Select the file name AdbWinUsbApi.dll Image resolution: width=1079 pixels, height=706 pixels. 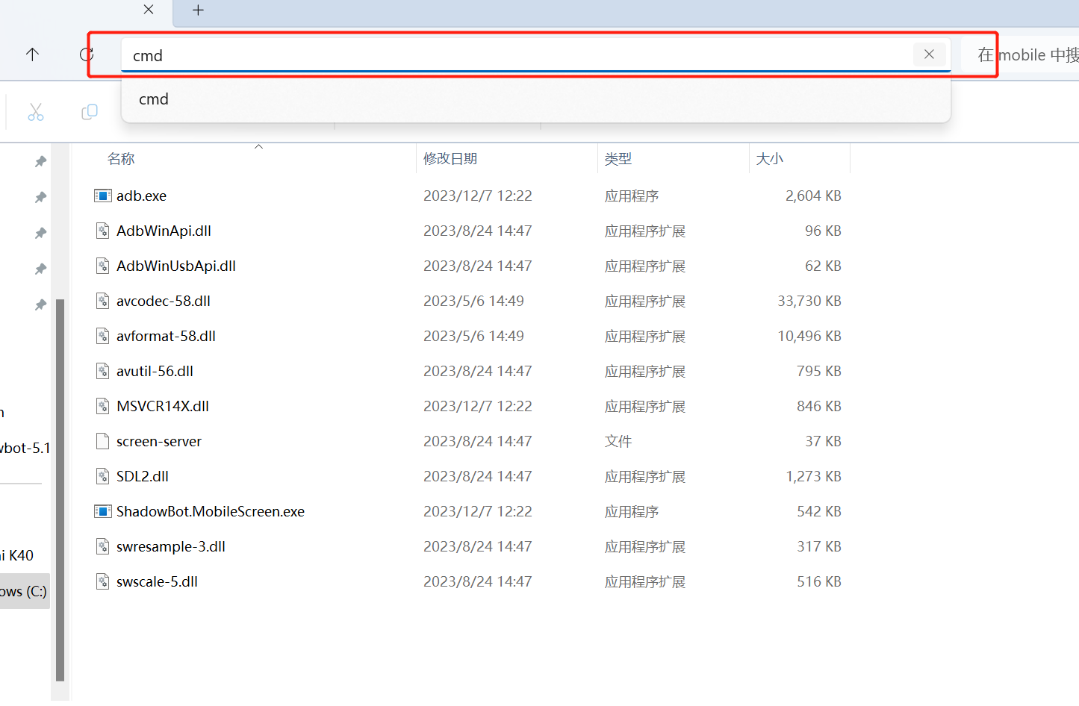[176, 266]
